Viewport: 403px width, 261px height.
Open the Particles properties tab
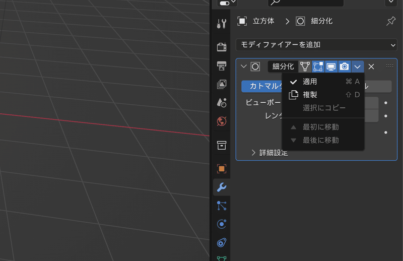pyautogui.click(x=222, y=206)
